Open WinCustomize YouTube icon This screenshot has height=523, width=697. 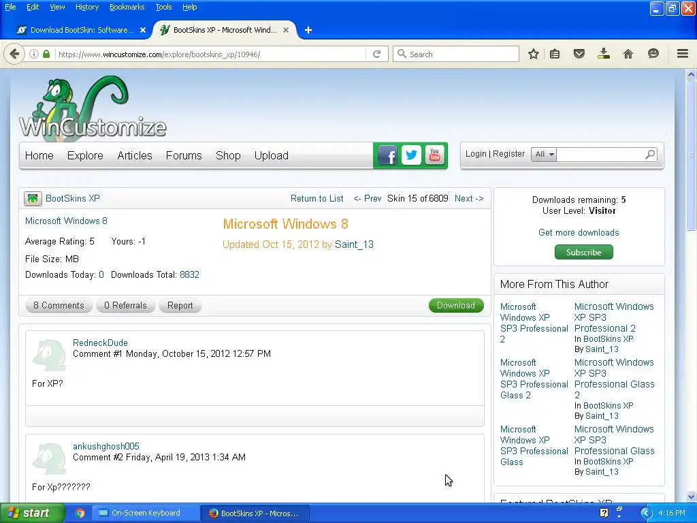tap(435, 155)
